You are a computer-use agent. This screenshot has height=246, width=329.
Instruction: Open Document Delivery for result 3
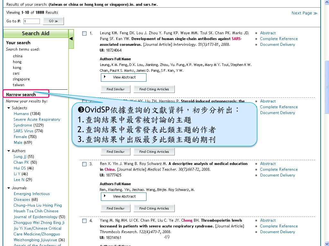277,175
